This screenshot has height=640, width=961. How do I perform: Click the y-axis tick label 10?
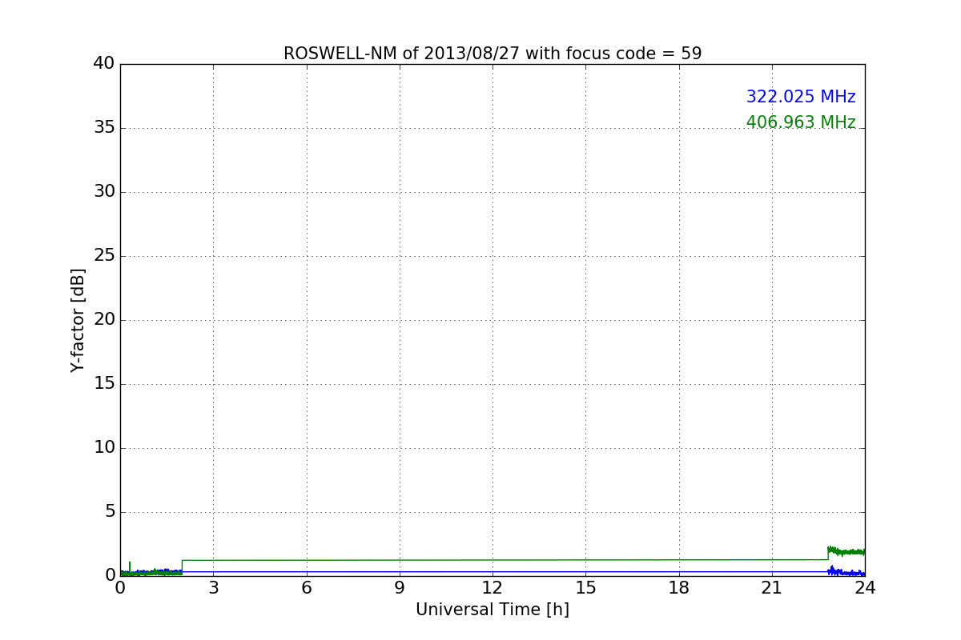pyautogui.click(x=104, y=448)
